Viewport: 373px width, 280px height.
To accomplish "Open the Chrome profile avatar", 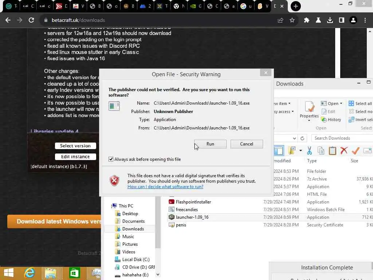I will 353,20.
